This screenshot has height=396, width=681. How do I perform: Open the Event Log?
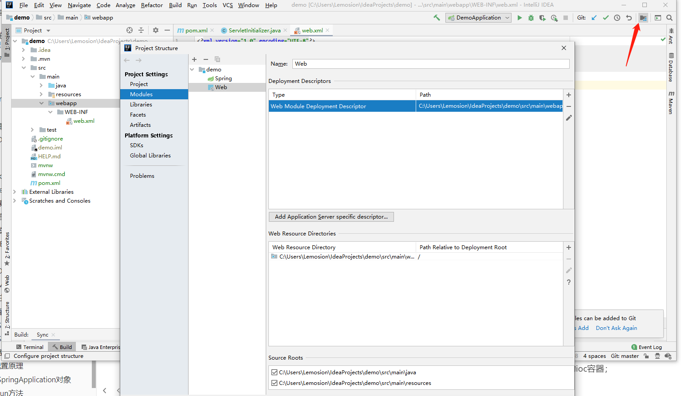(647, 347)
